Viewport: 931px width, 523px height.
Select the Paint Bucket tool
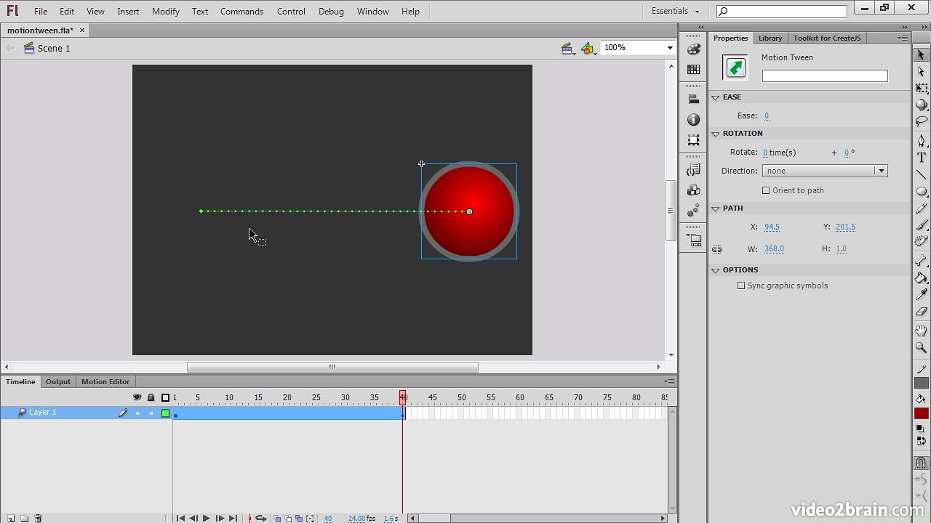pyautogui.click(x=921, y=277)
